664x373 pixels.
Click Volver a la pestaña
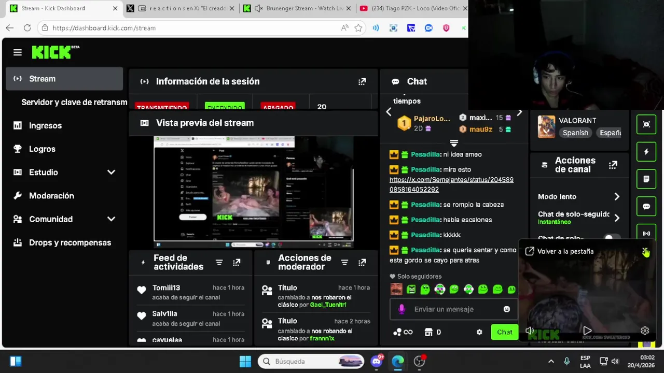click(x=559, y=251)
